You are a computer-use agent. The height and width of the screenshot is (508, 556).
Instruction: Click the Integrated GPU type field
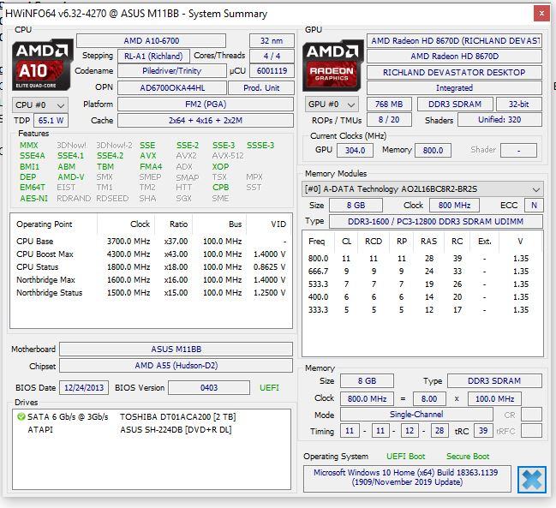[454, 88]
